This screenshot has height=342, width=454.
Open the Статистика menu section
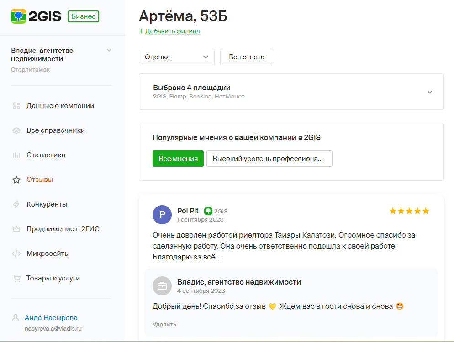click(x=46, y=155)
